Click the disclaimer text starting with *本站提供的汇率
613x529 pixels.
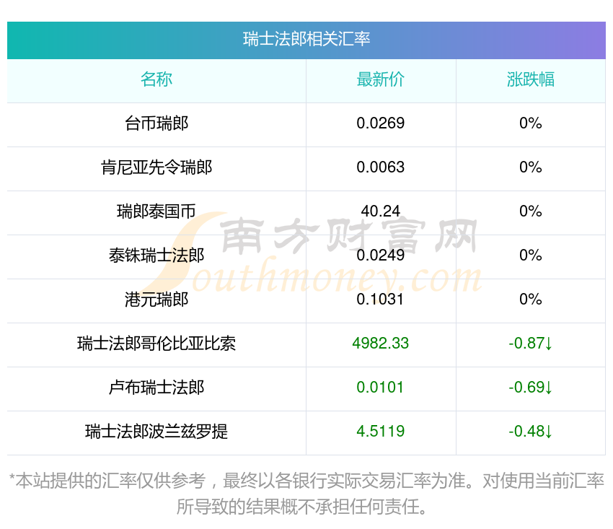click(306, 494)
